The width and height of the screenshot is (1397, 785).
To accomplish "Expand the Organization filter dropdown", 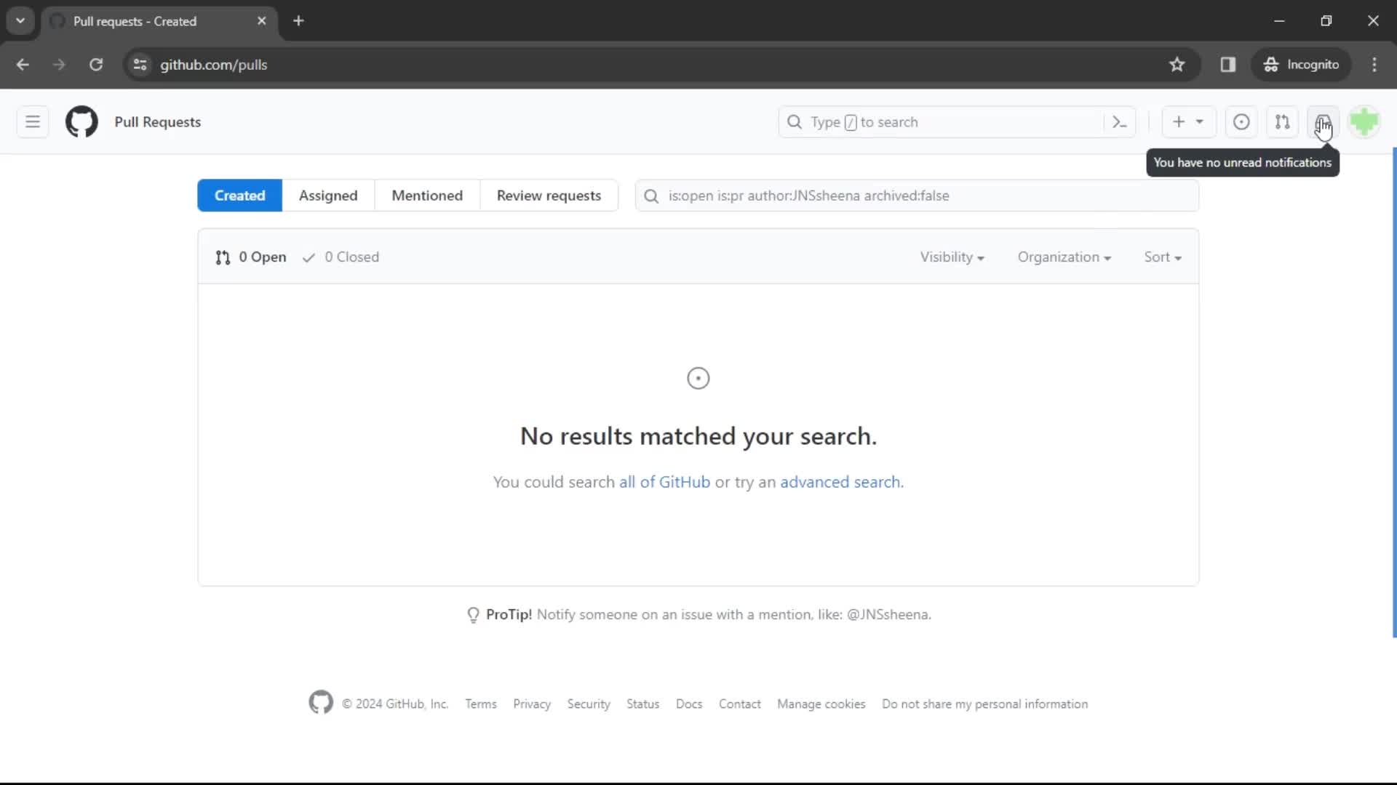I will [1064, 257].
